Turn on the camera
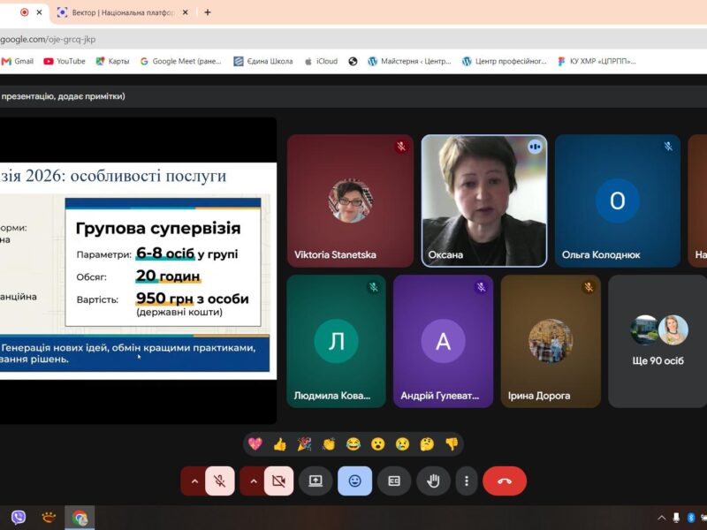Screen dimensions: 707x530 (x=279, y=481)
